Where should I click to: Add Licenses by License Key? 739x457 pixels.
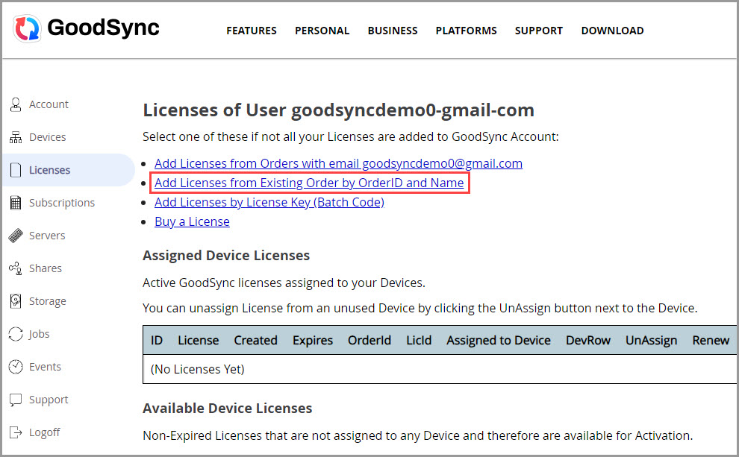point(269,202)
